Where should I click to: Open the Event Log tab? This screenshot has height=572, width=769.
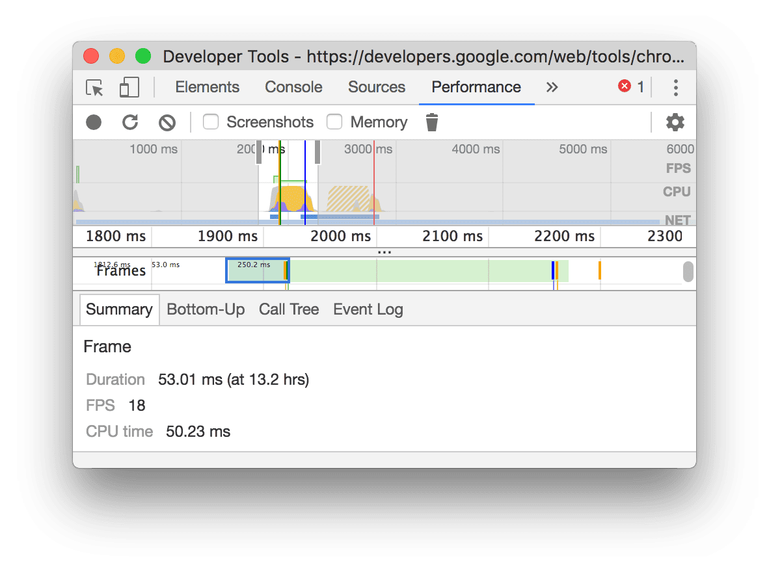pos(368,309)
